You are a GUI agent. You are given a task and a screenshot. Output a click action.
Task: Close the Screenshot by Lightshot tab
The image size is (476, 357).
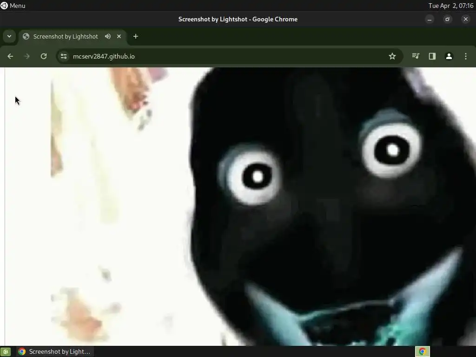pyautogui.click(x=119, y=36)
